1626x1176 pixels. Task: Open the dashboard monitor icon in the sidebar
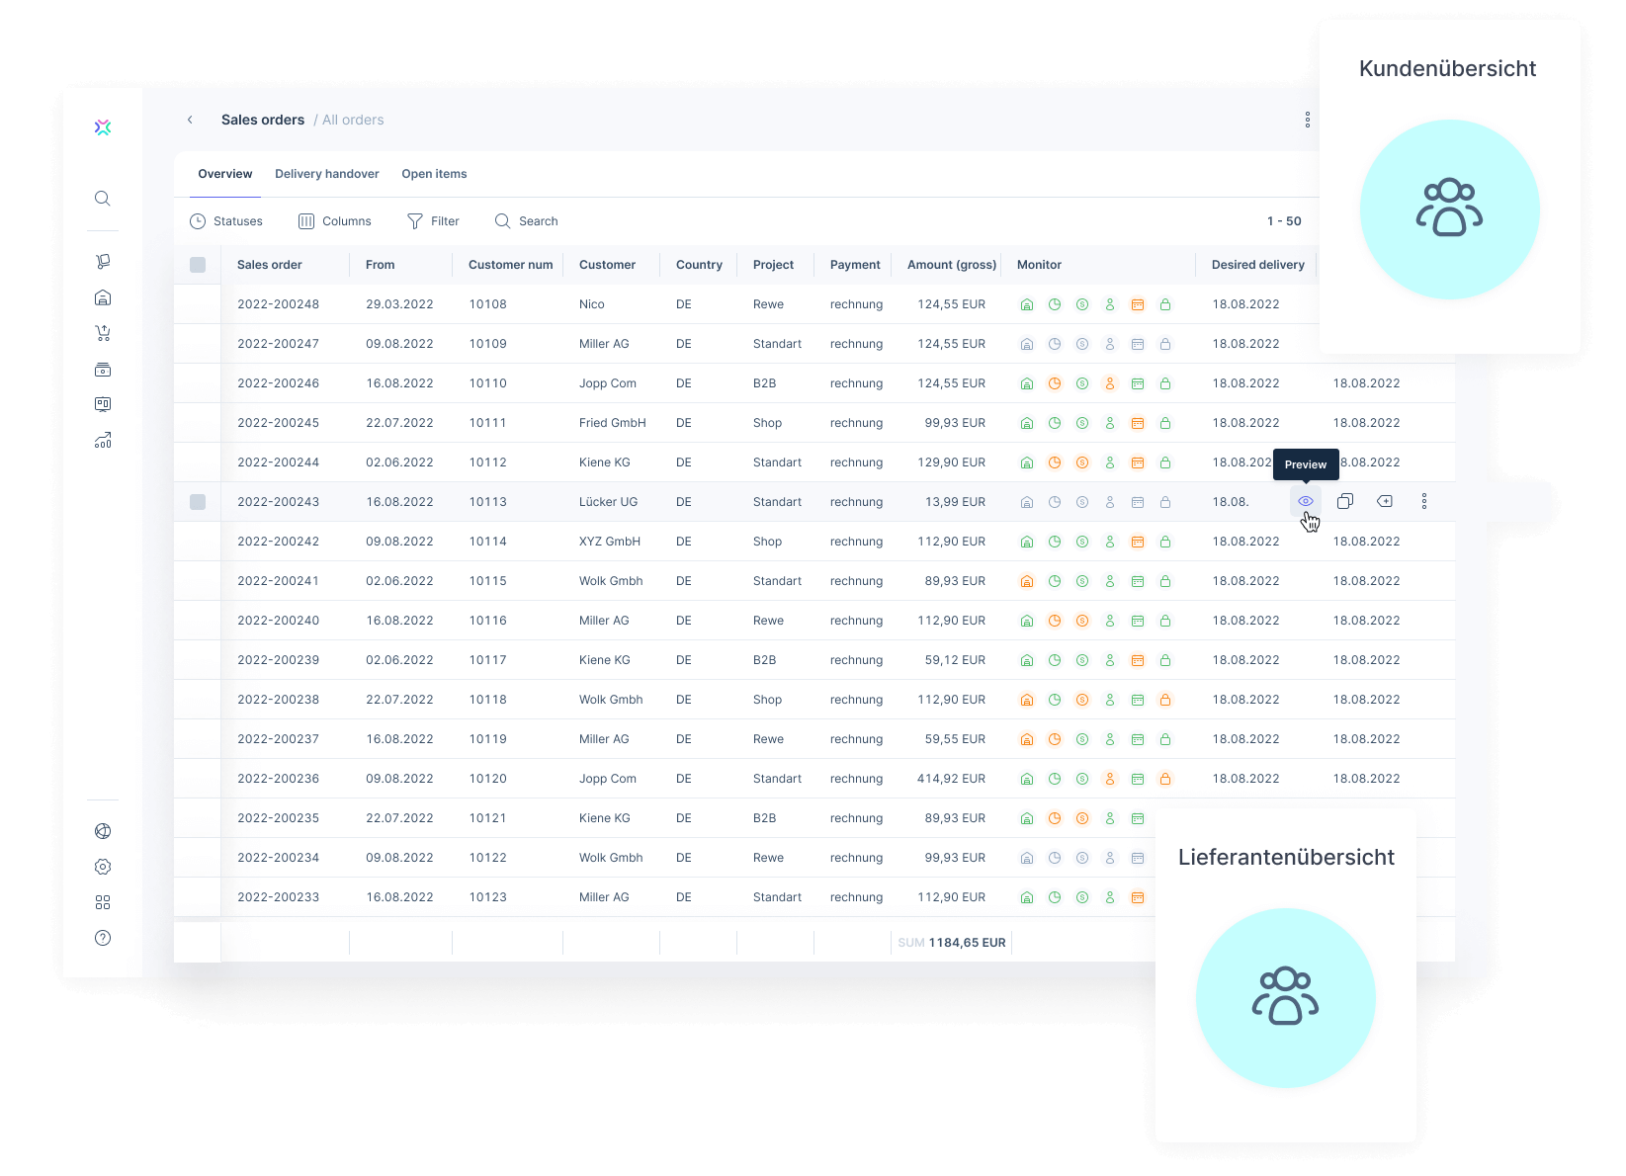(103, 404)
